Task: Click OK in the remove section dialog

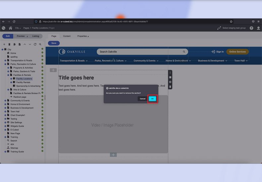Action: 152,99
